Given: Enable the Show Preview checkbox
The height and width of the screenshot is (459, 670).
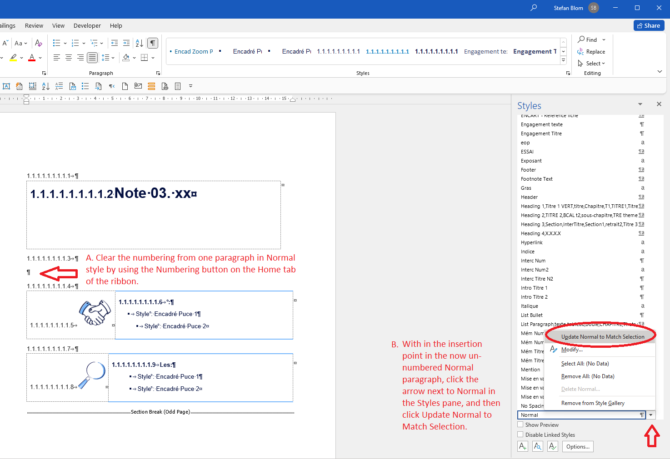Looking at the screenshot, I should point(520,425).
